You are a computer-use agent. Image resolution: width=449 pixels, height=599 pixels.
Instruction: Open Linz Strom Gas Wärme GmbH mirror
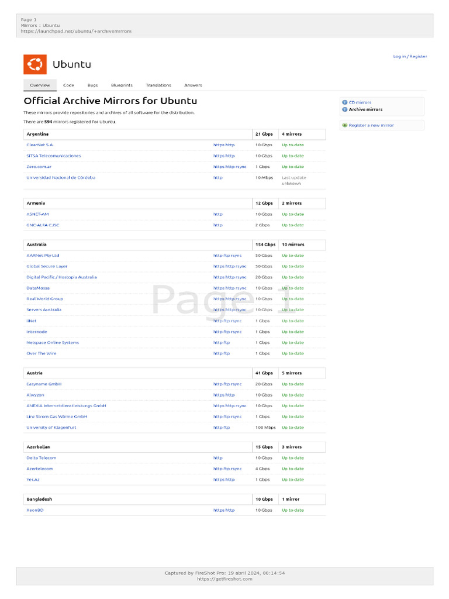(57, 416)
